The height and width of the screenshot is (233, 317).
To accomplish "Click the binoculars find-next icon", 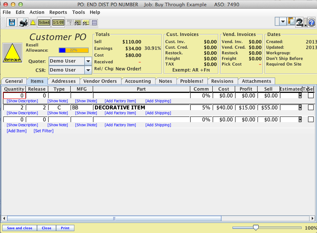I will (x=299, y=22).
